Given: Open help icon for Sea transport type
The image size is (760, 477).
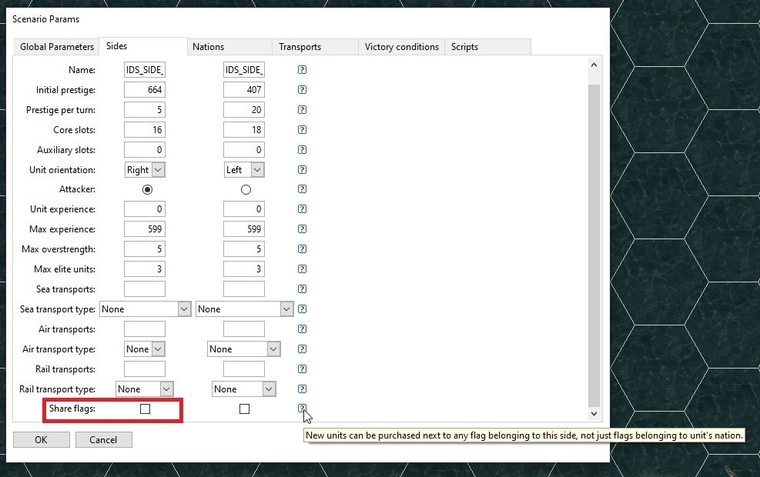Looking at the screenshot, I should (x=302, y=309).
